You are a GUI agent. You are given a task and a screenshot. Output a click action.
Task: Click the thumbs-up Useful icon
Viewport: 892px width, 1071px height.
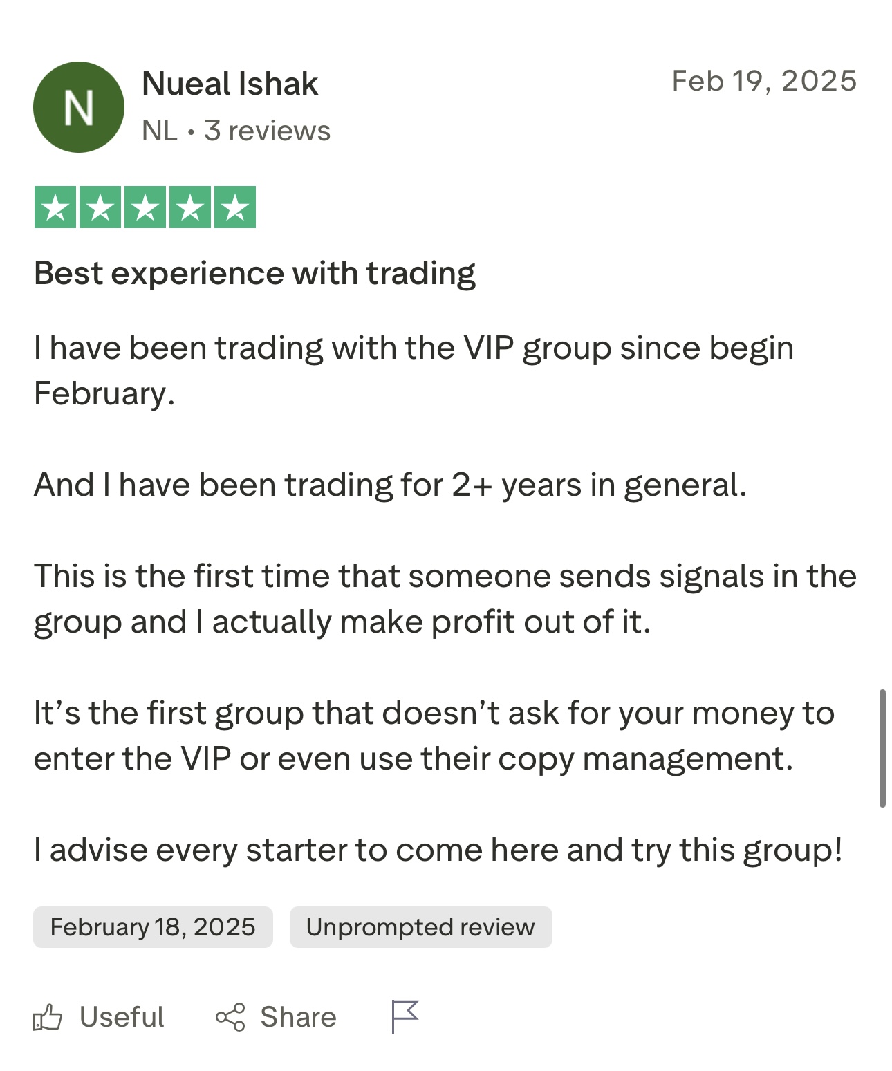point(48,1016)
